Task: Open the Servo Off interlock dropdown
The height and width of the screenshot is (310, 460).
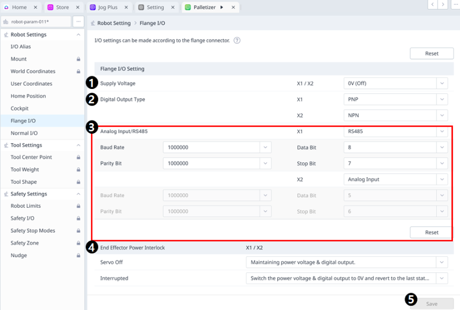Action: pyautogui.click(x=346, y=262)
